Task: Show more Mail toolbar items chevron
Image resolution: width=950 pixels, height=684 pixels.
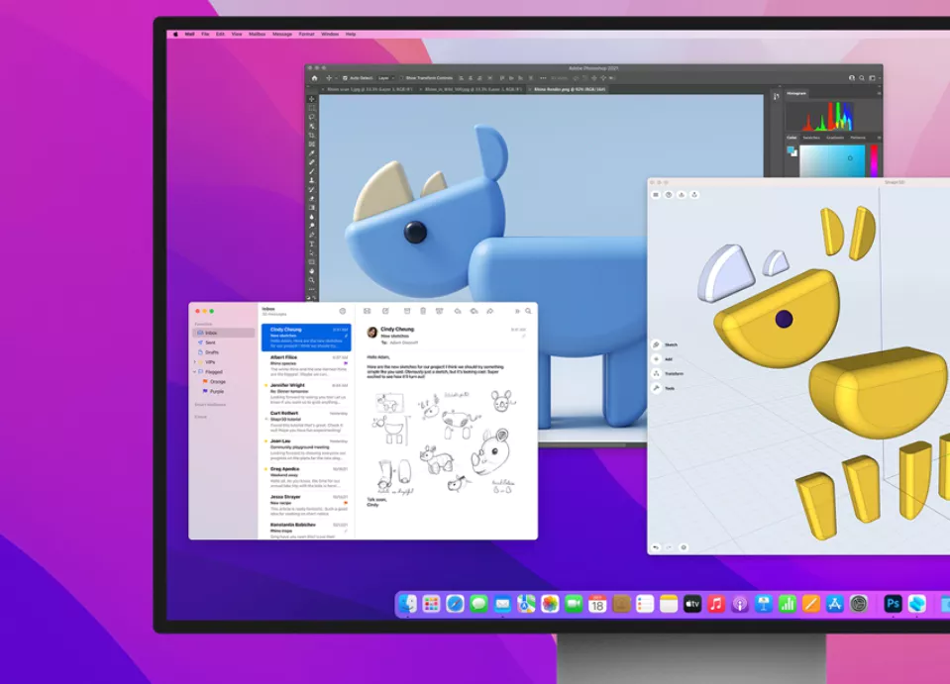Action: 517,311
